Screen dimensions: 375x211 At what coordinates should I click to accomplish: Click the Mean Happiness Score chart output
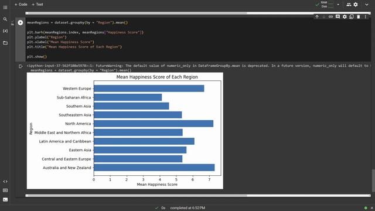[125, 131]
